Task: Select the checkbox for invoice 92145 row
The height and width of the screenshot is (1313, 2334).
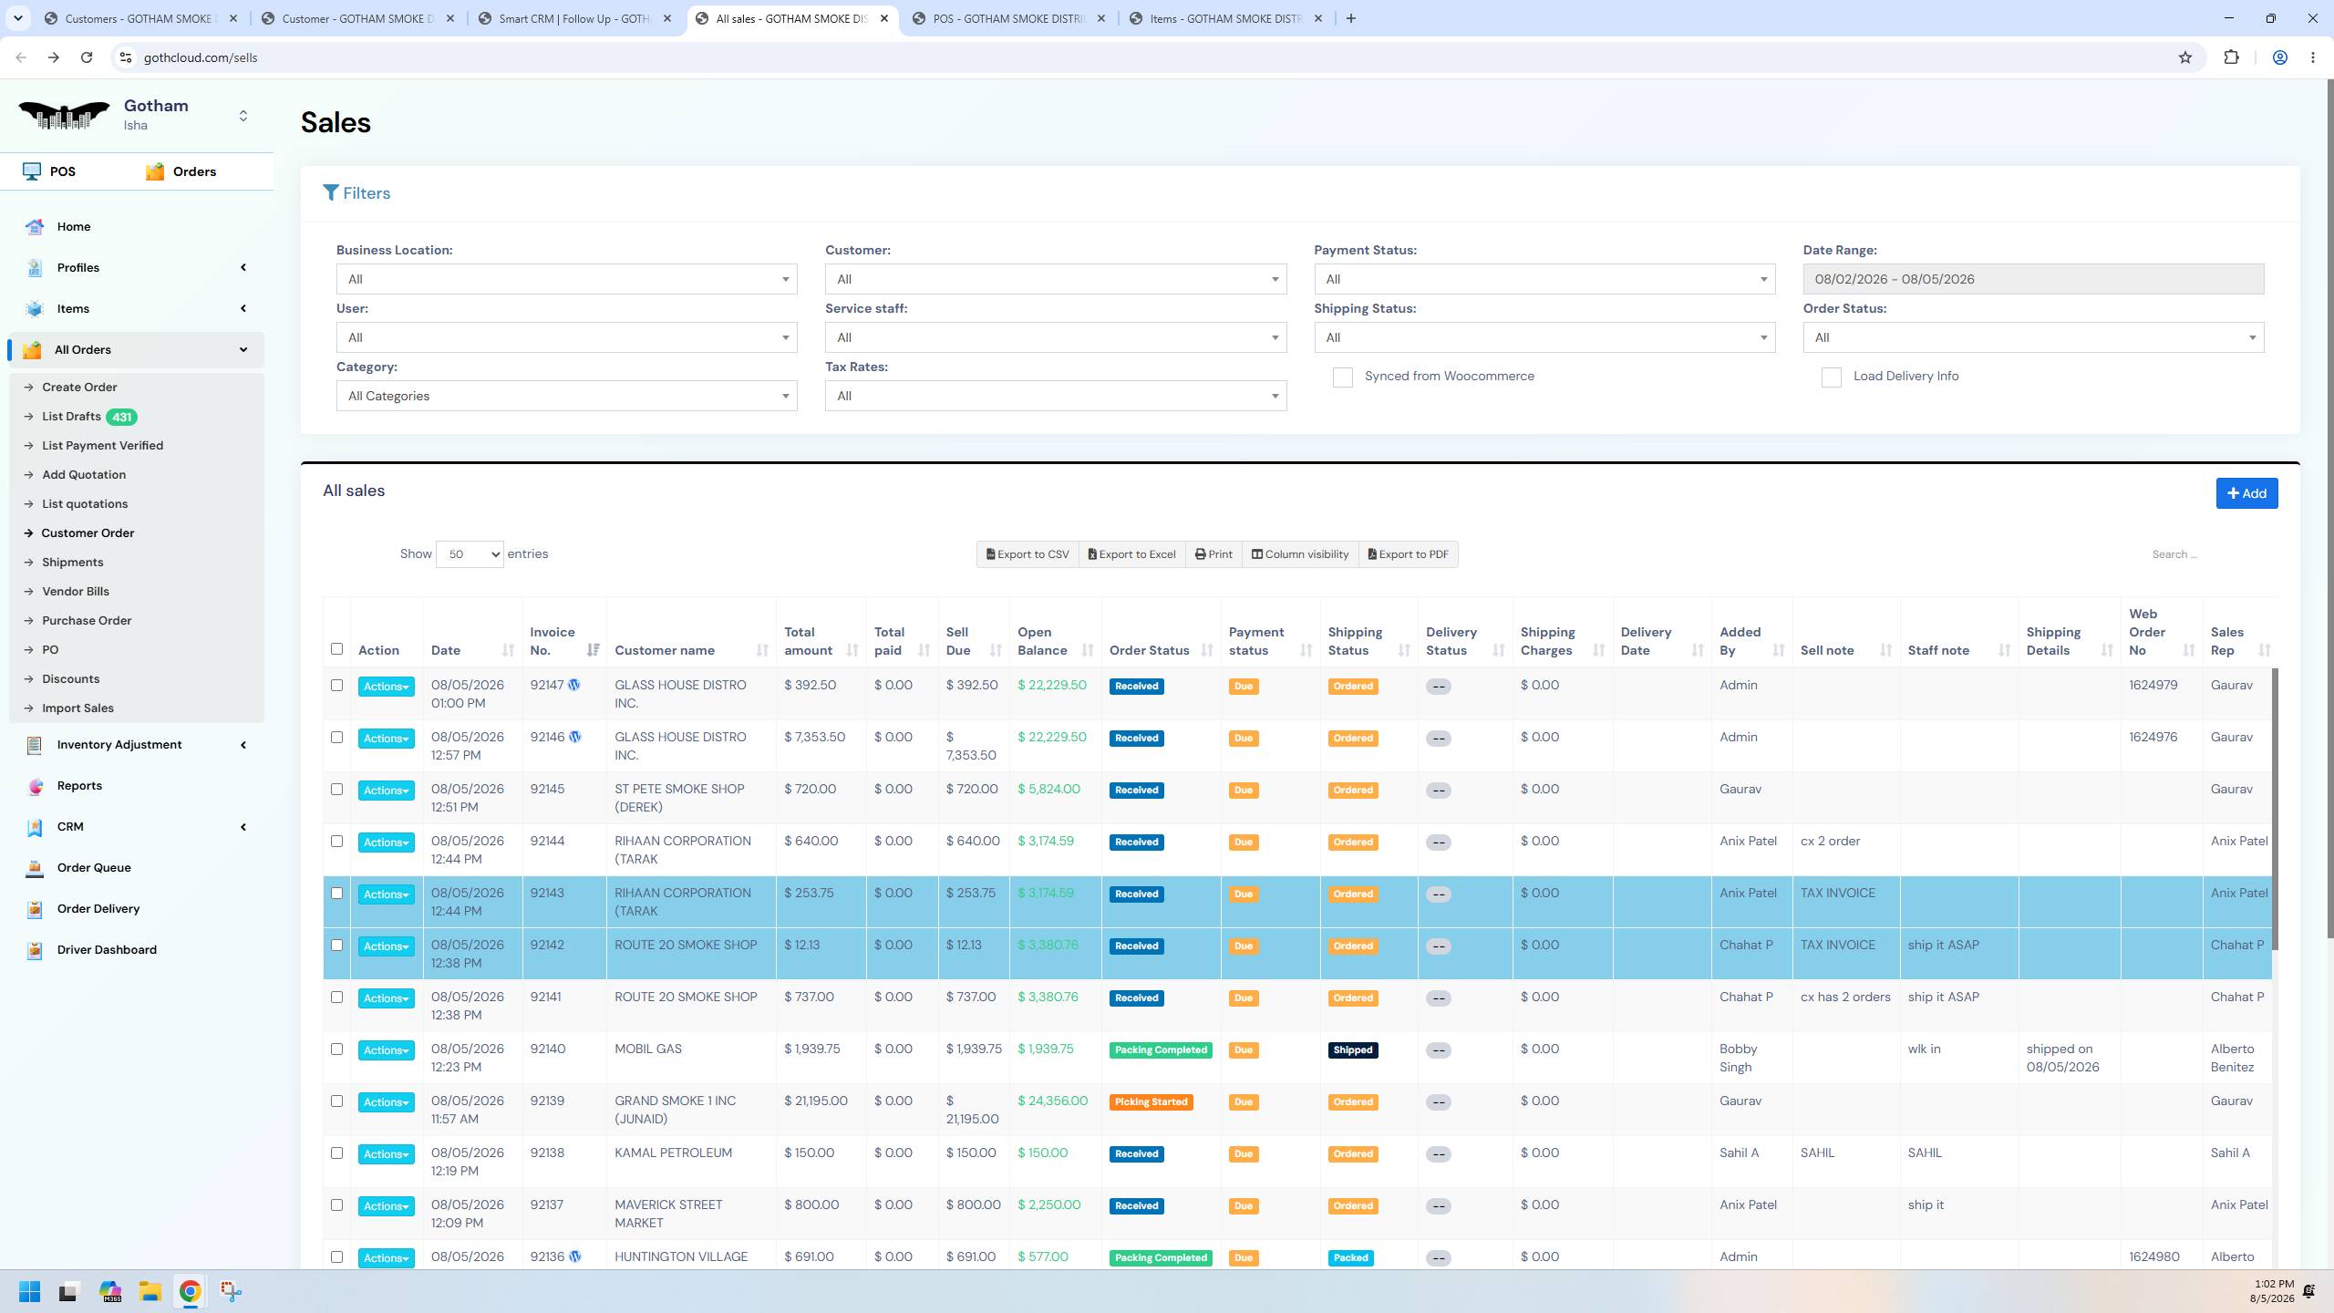Action: pyautogui.click(x=336, y=790)
